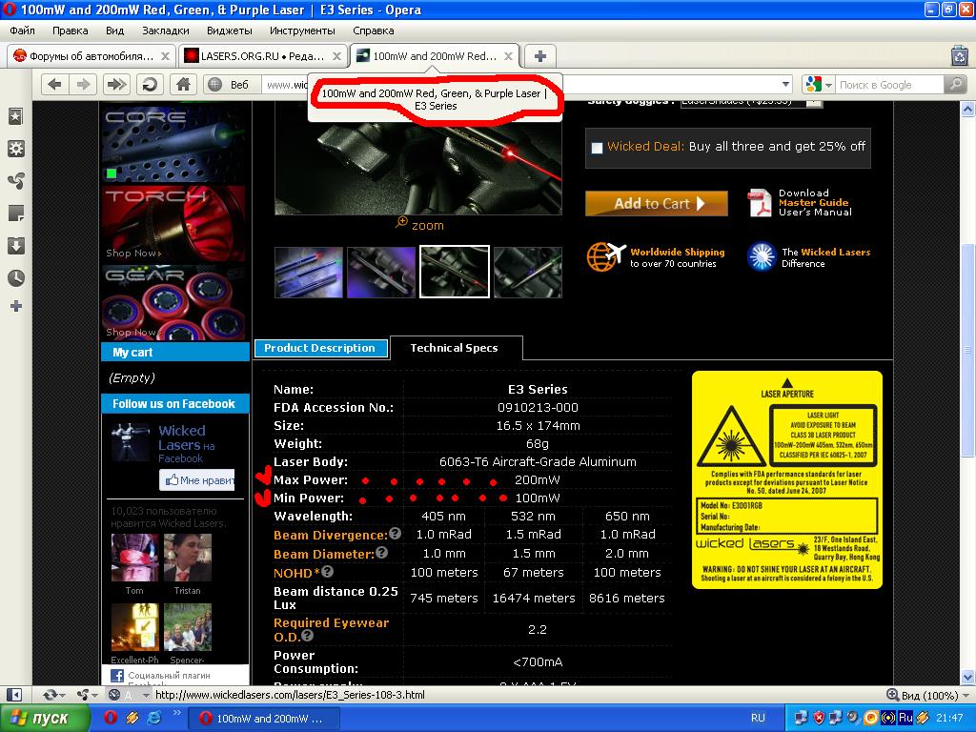Launch Internet Explorer from quick launch
976x732 pixels.
[153, 718]
